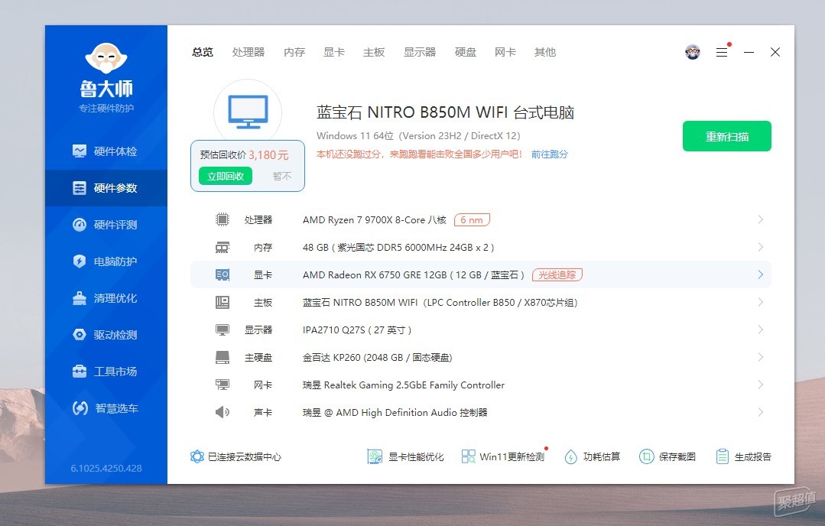Click the 主硬盘 disk drive icon
The width and height of the screenshot is (825, 526).
tap(222, 358)
